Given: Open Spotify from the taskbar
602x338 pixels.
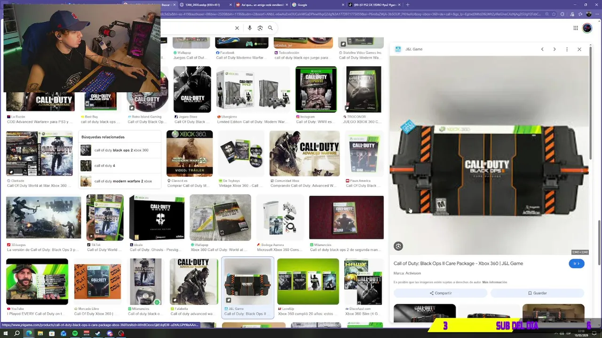Looking at the screenshot, I should pyautogui.click(x=75, y=334).
